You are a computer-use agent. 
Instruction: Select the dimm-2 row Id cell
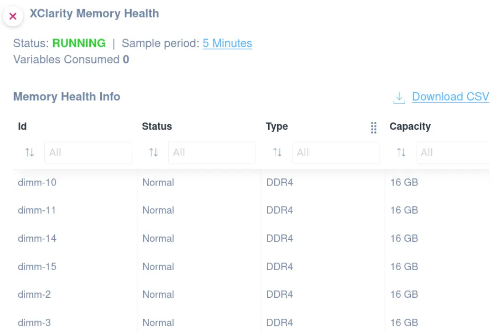pyautogui.click(x=34, y=294)
